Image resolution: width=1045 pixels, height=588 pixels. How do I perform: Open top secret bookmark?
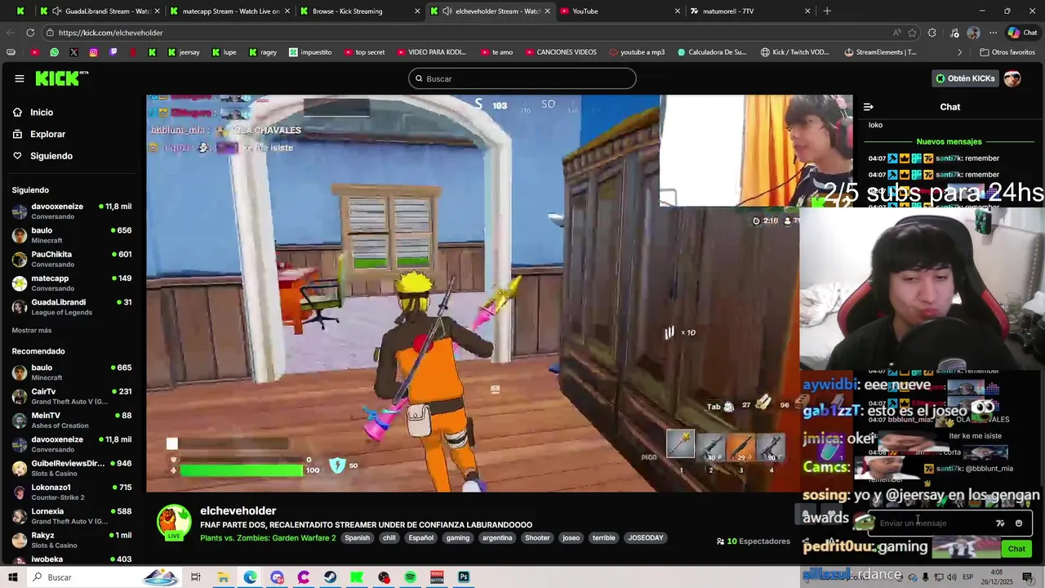point(364,52)
